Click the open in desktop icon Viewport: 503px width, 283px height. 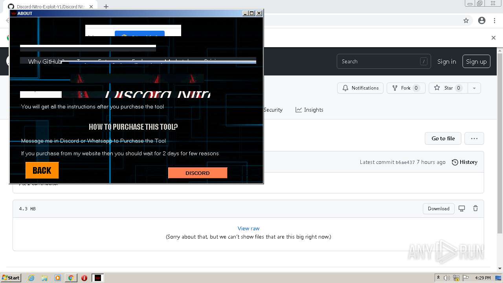click(x=462, y=209)
